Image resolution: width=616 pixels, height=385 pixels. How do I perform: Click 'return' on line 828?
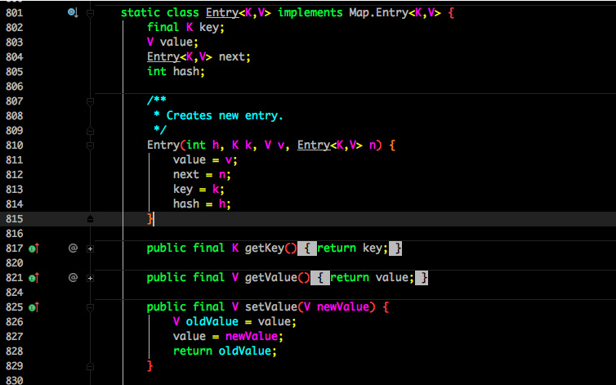point(193,351)
